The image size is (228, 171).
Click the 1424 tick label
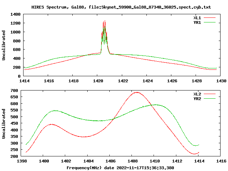pyautogui.click(x=147, y=81)
